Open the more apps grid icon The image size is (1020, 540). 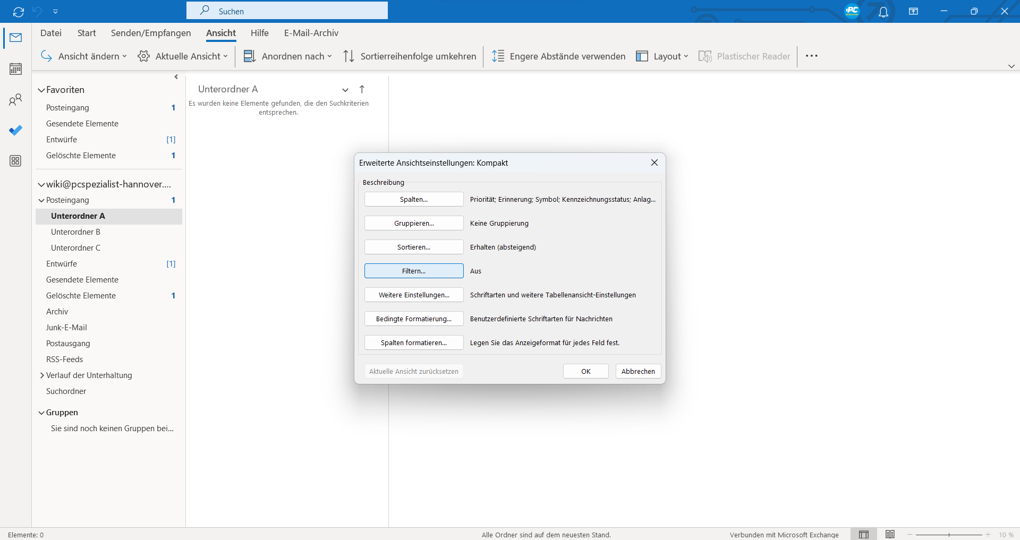click(x=15, y=161)
